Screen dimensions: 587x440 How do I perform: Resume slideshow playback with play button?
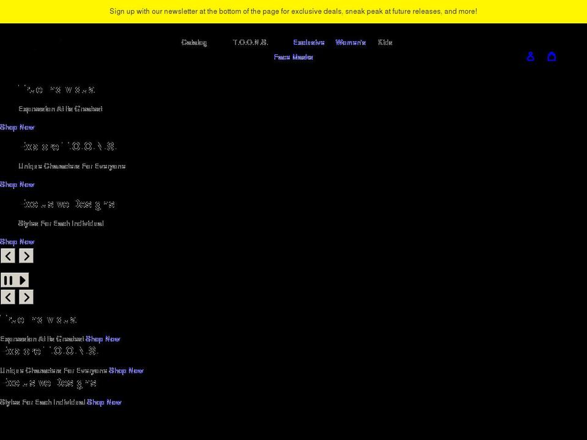click(x=22, y=279)
